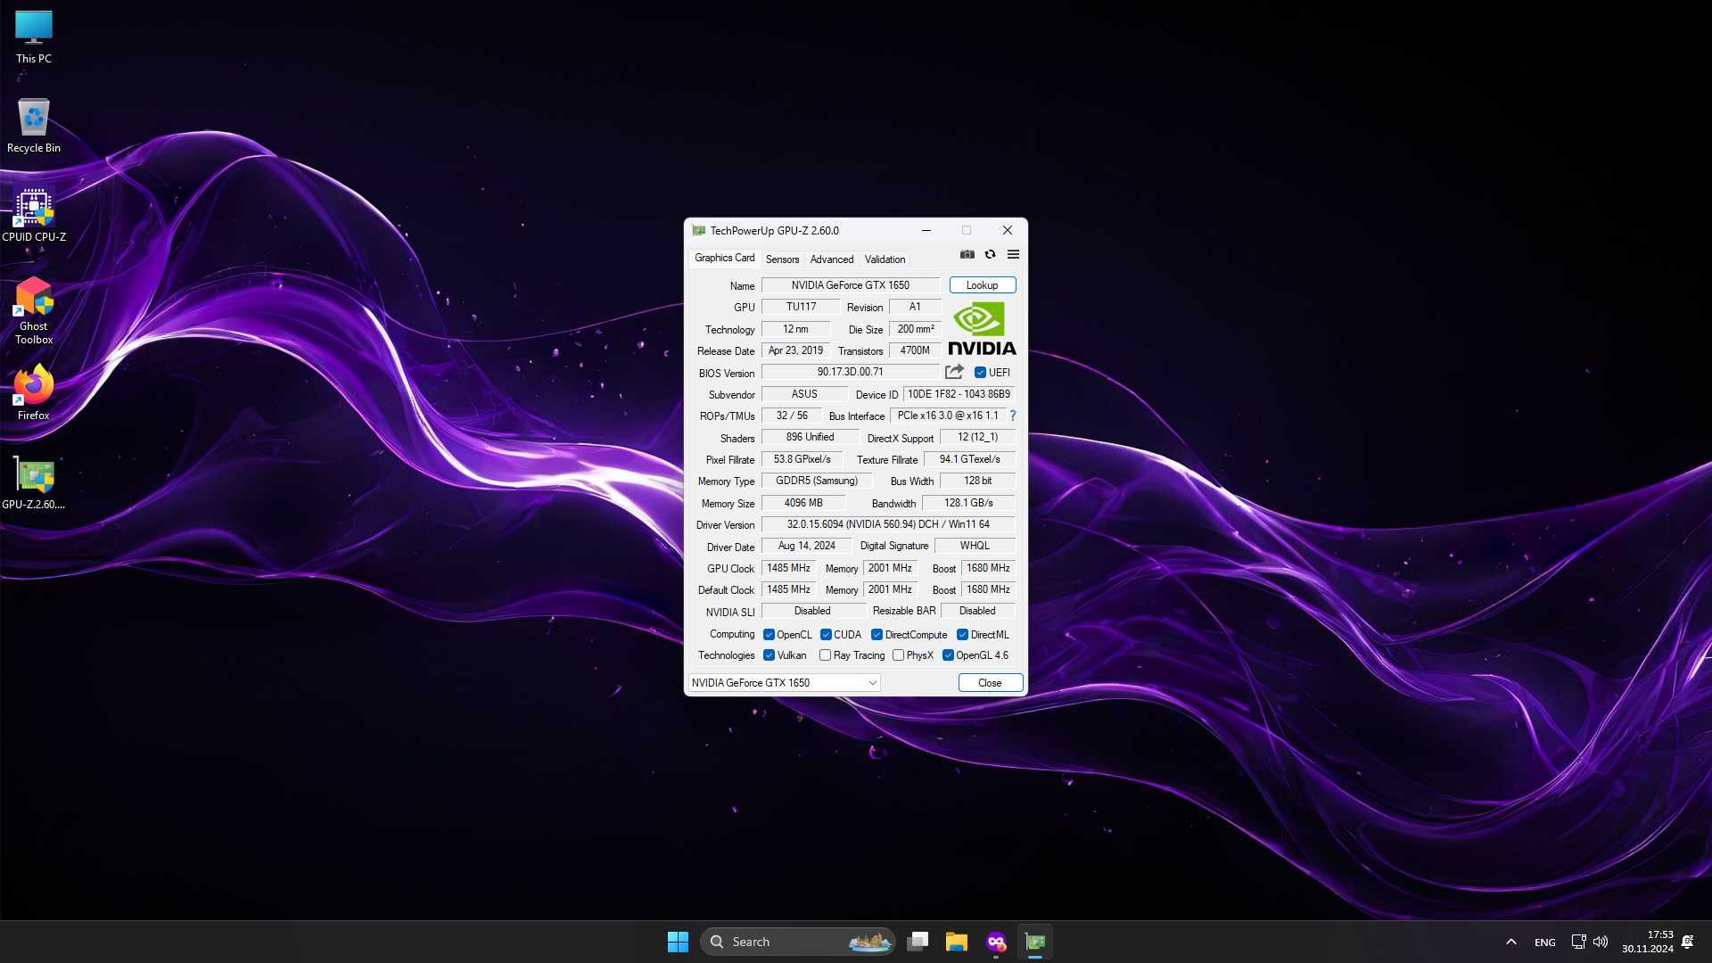This screenshot has width=1712, height=963.
Task: Click the Subvendor value ASUS
Action: point(803,394)
